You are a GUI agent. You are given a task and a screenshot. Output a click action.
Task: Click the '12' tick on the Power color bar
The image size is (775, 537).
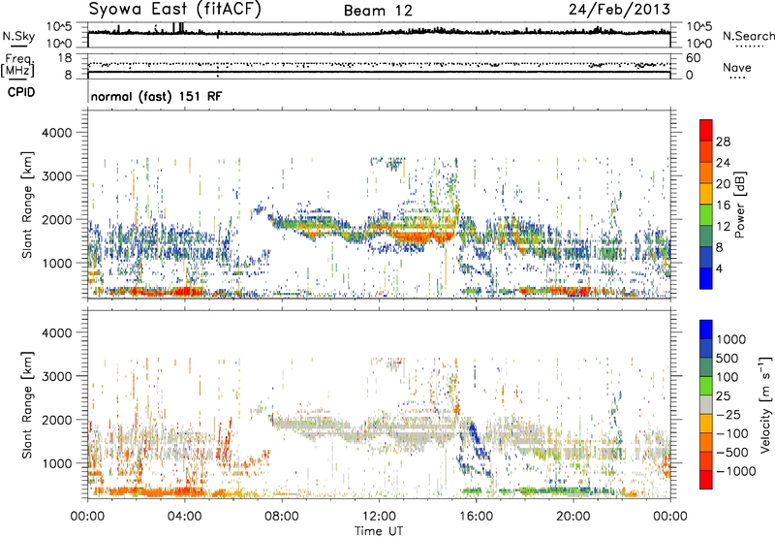coord(723,227)
